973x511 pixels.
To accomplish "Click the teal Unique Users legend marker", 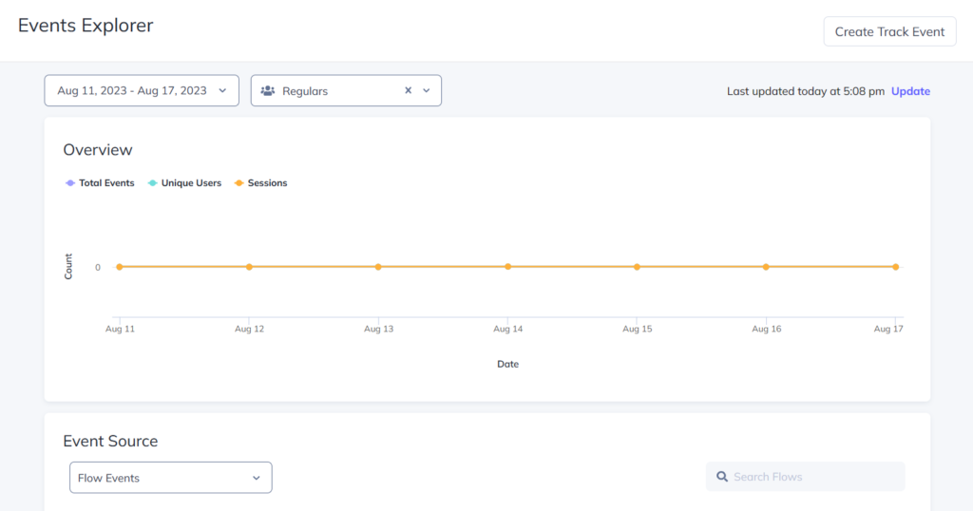I will point(152,183).
